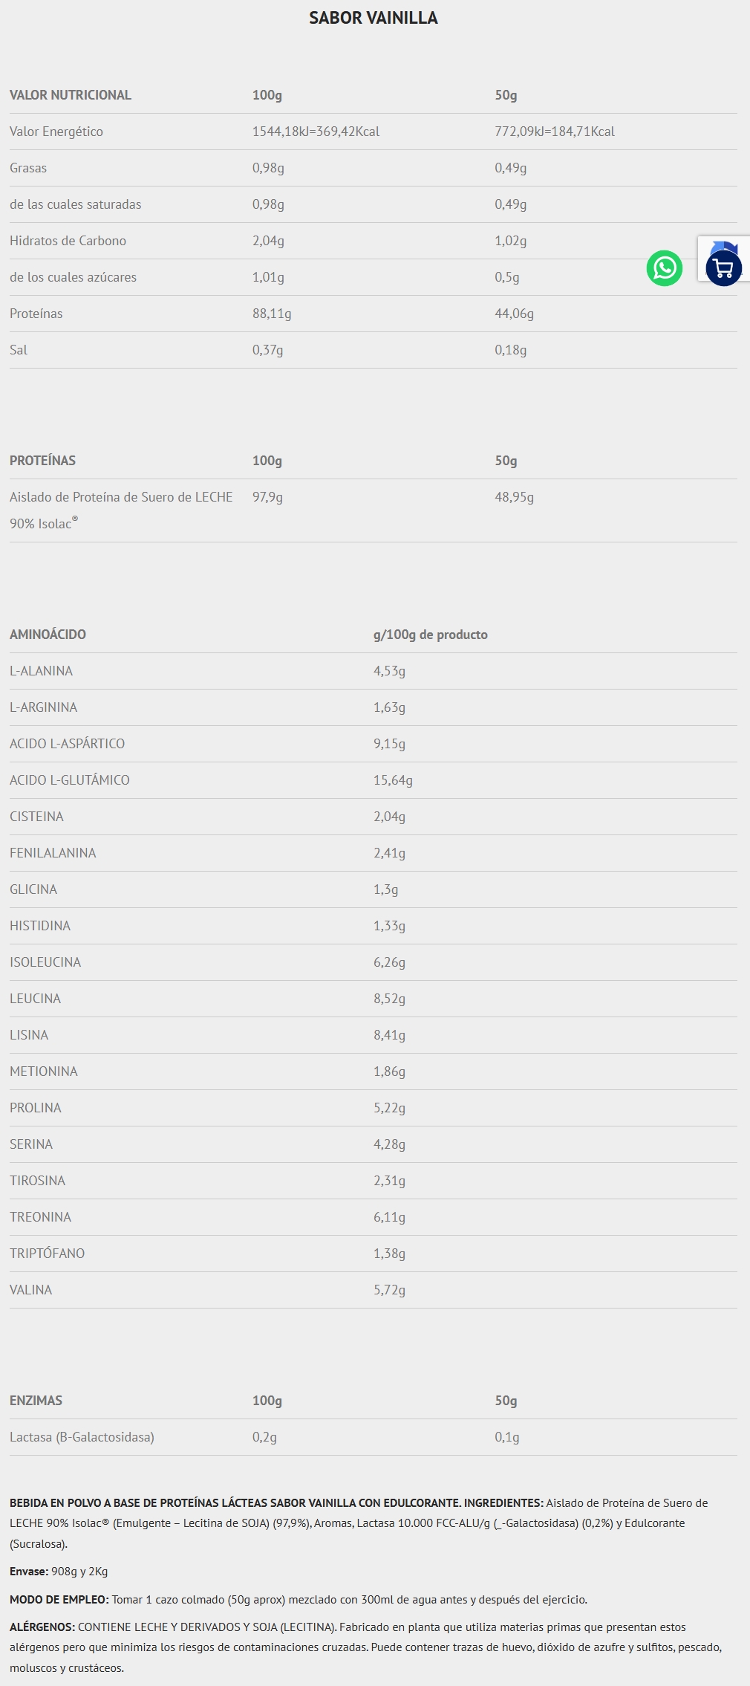
Task: Open the shopping cart icon
Action: [723, 268]
